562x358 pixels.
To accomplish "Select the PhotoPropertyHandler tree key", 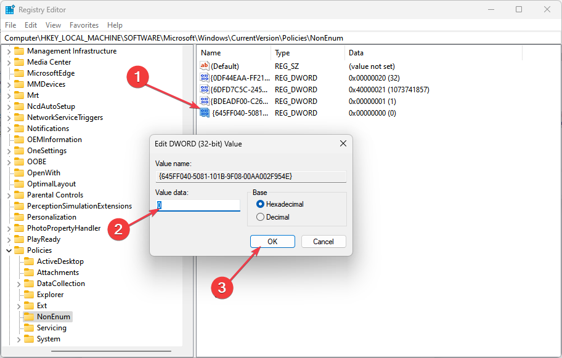I will click(x=64, y=228).
